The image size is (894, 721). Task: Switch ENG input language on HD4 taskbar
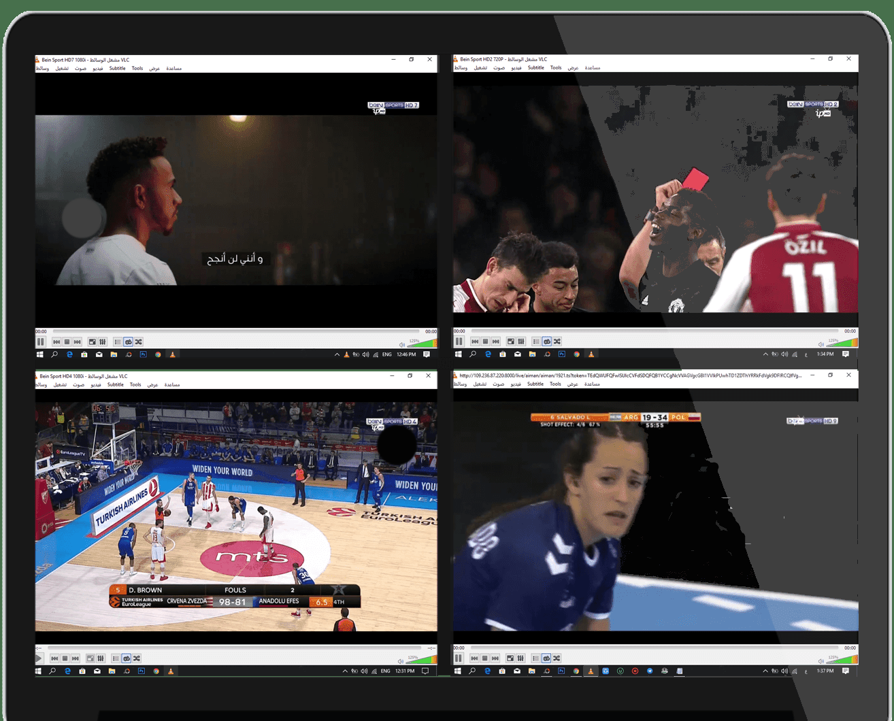(x=385, y=671)
